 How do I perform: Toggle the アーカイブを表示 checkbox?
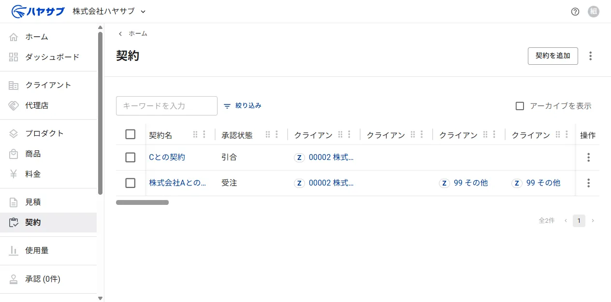tap(520, 106)
